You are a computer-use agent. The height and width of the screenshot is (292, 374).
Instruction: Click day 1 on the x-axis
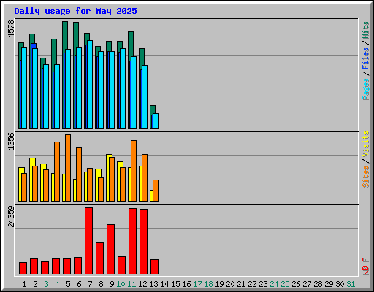(24, 284)
